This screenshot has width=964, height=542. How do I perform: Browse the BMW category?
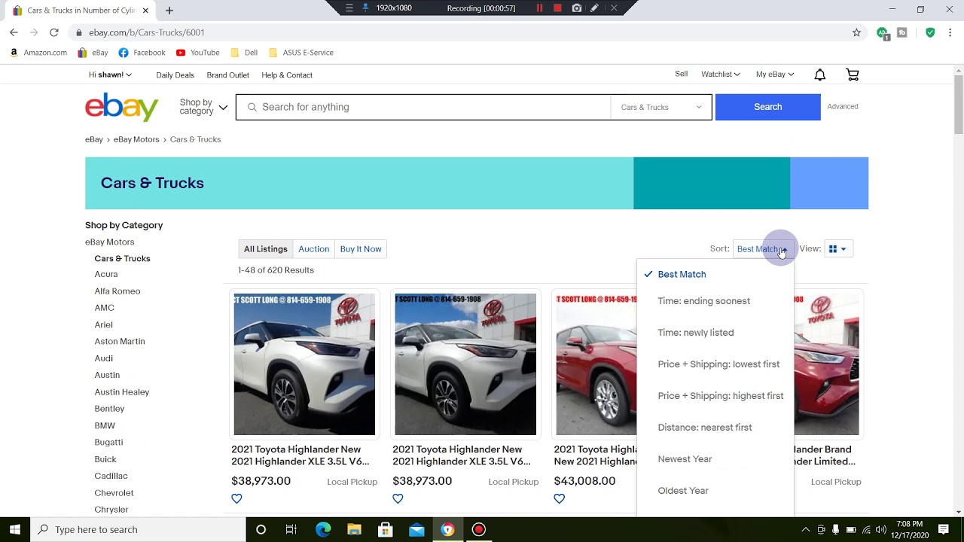point(105,425)
